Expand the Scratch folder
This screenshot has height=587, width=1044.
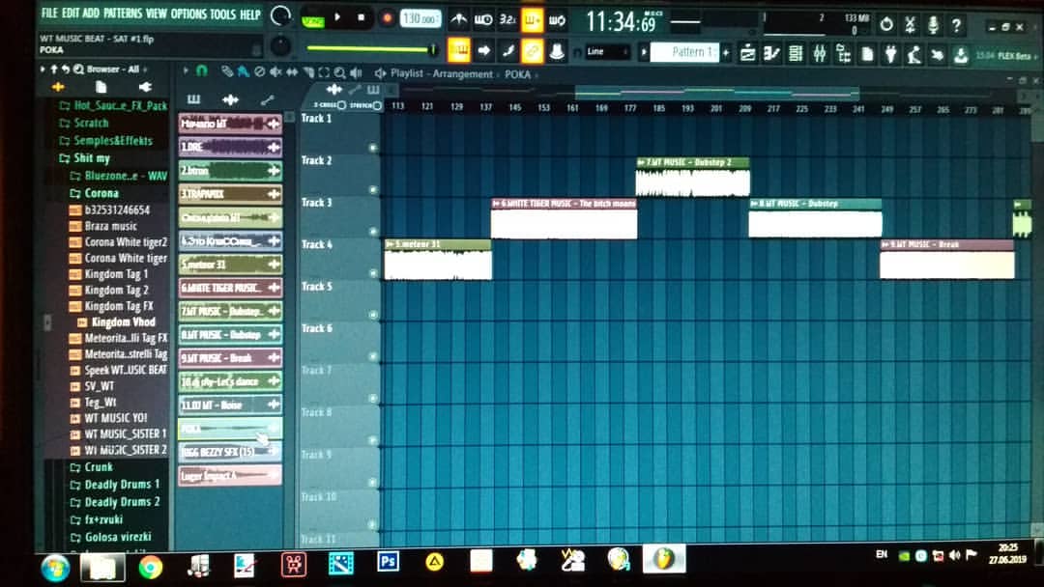click(x=84, y=123)
